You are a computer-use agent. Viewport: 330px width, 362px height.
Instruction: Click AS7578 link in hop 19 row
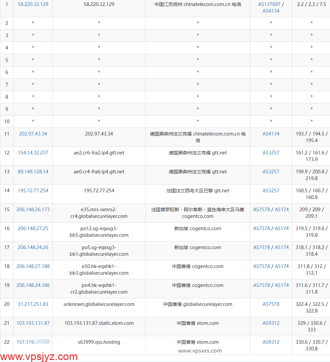tap(261, 285)
